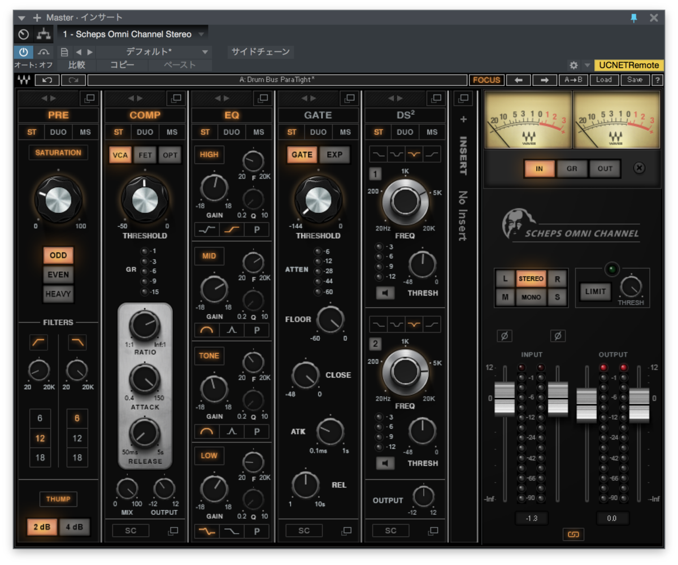Expand the COMP module window icon
Image resolution: width=678 pixels, height=565 pixels.
(x=176, y=98)
